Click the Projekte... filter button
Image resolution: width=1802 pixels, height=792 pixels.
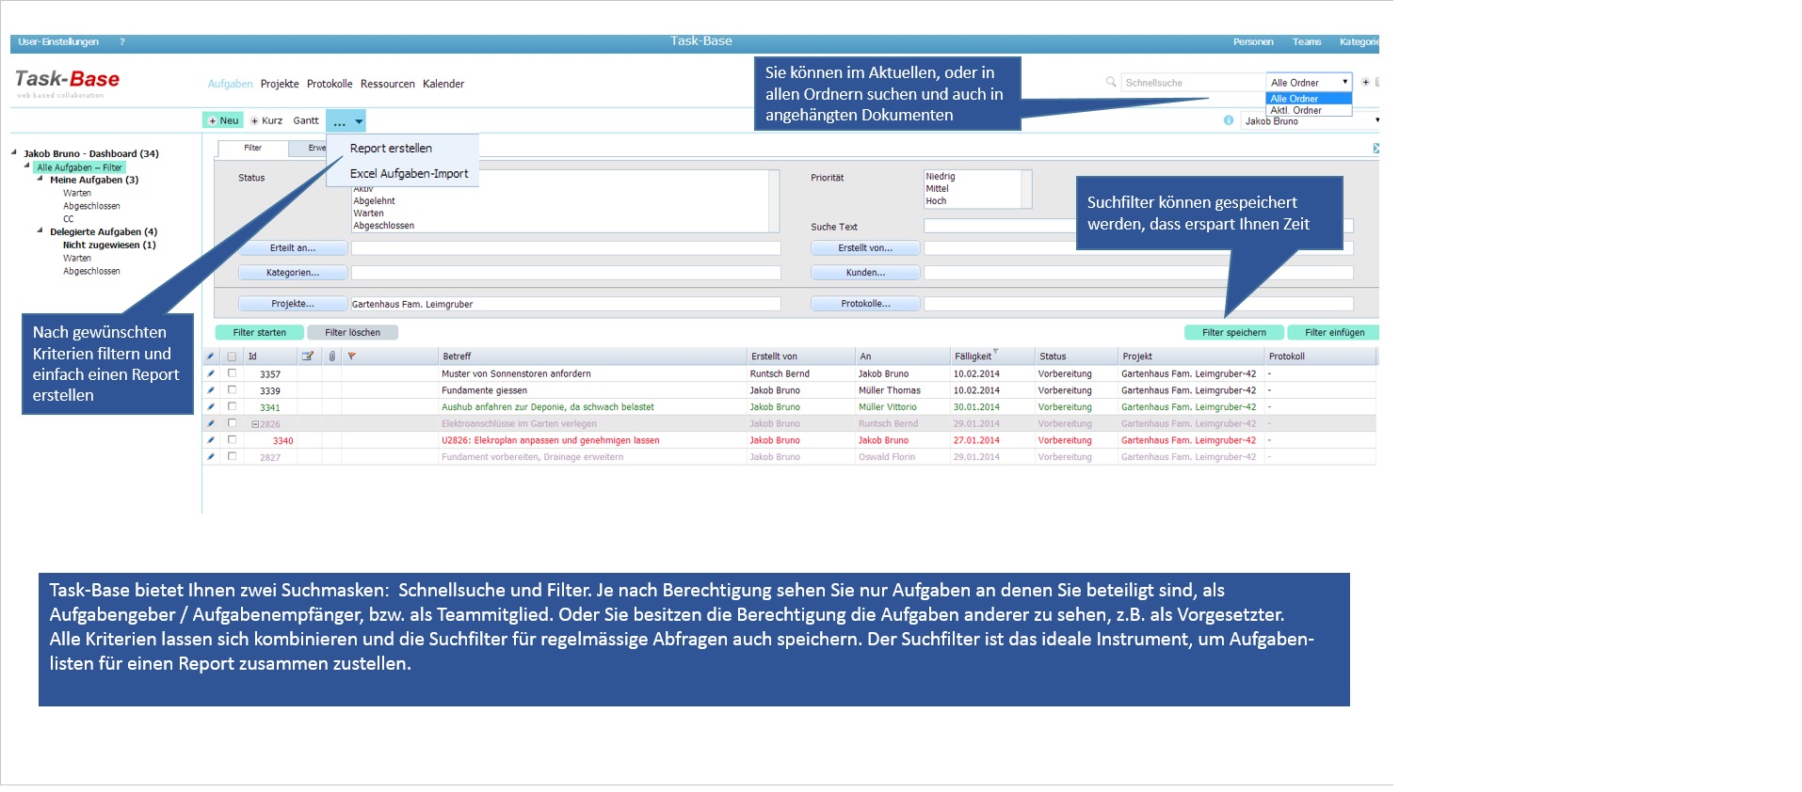(293, 304)
